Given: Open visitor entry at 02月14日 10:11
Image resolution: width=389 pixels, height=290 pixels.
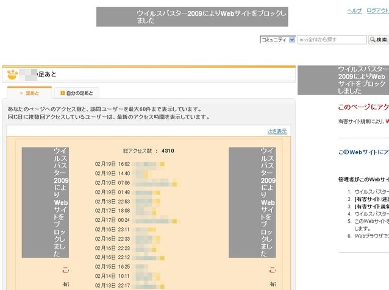Looking at the screenshot, I should (x=146, y=276).
